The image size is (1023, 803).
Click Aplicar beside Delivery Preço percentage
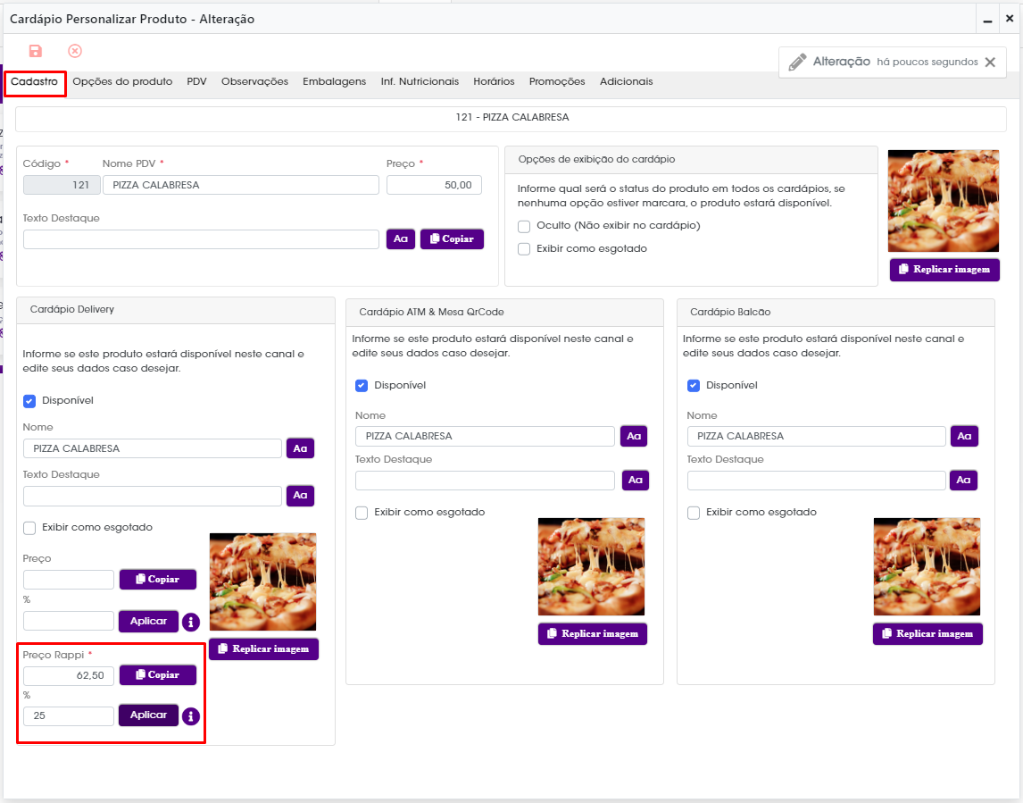(148, 622)
